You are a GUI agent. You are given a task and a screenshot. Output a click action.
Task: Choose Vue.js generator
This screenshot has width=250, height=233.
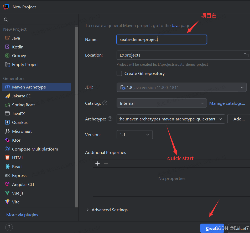(37, 193)
